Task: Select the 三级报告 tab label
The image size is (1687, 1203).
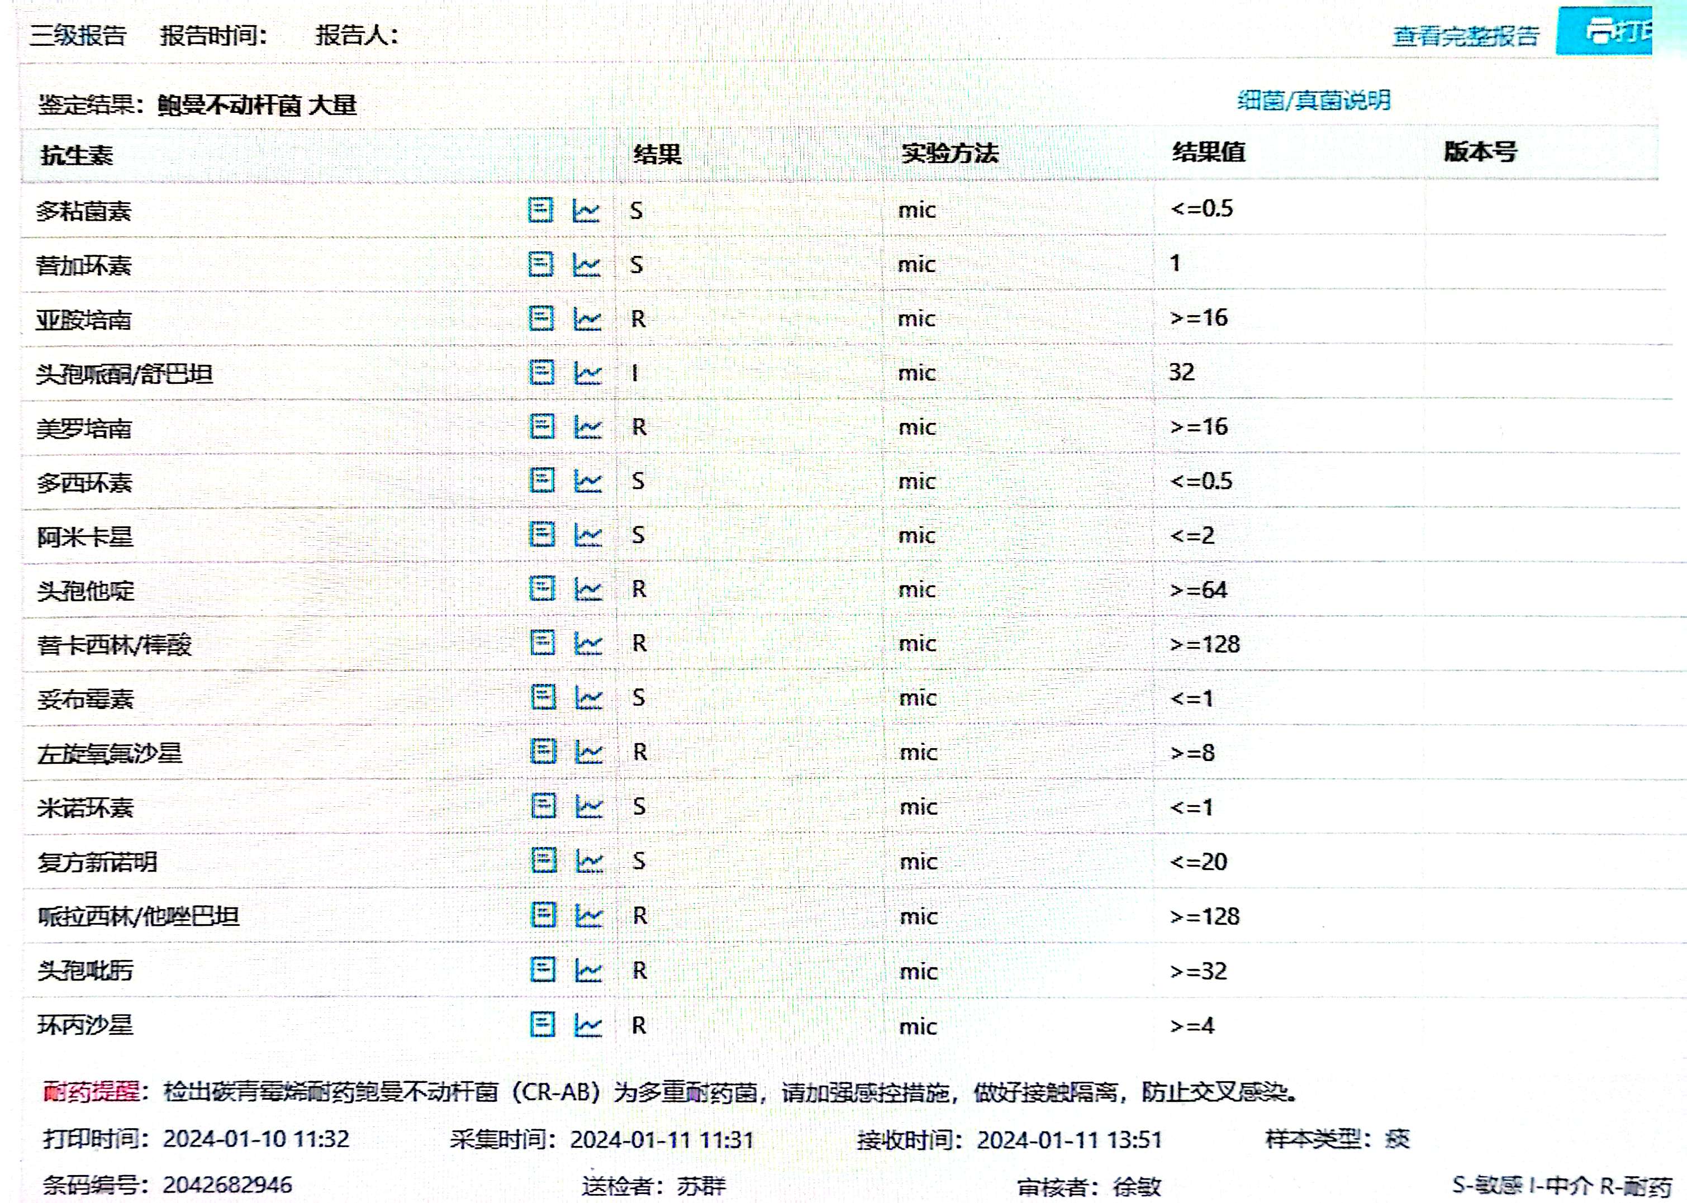Action: click(x=78, y=35)
